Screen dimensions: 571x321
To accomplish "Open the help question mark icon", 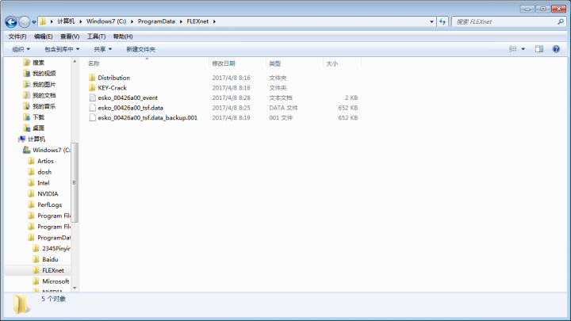I will point(556,49).
